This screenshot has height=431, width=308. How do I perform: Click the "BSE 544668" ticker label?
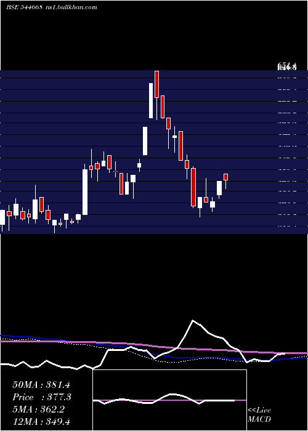click(24, 7)
